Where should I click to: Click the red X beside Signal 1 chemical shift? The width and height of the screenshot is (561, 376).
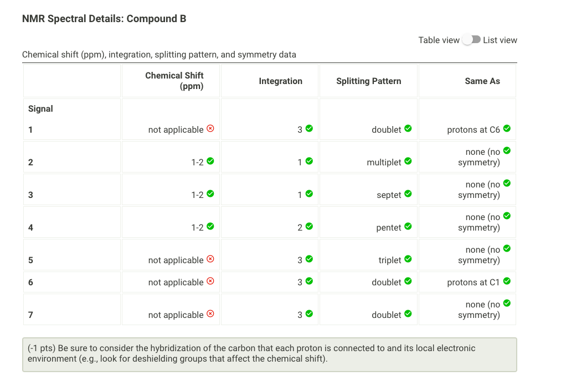click(209, 128)
